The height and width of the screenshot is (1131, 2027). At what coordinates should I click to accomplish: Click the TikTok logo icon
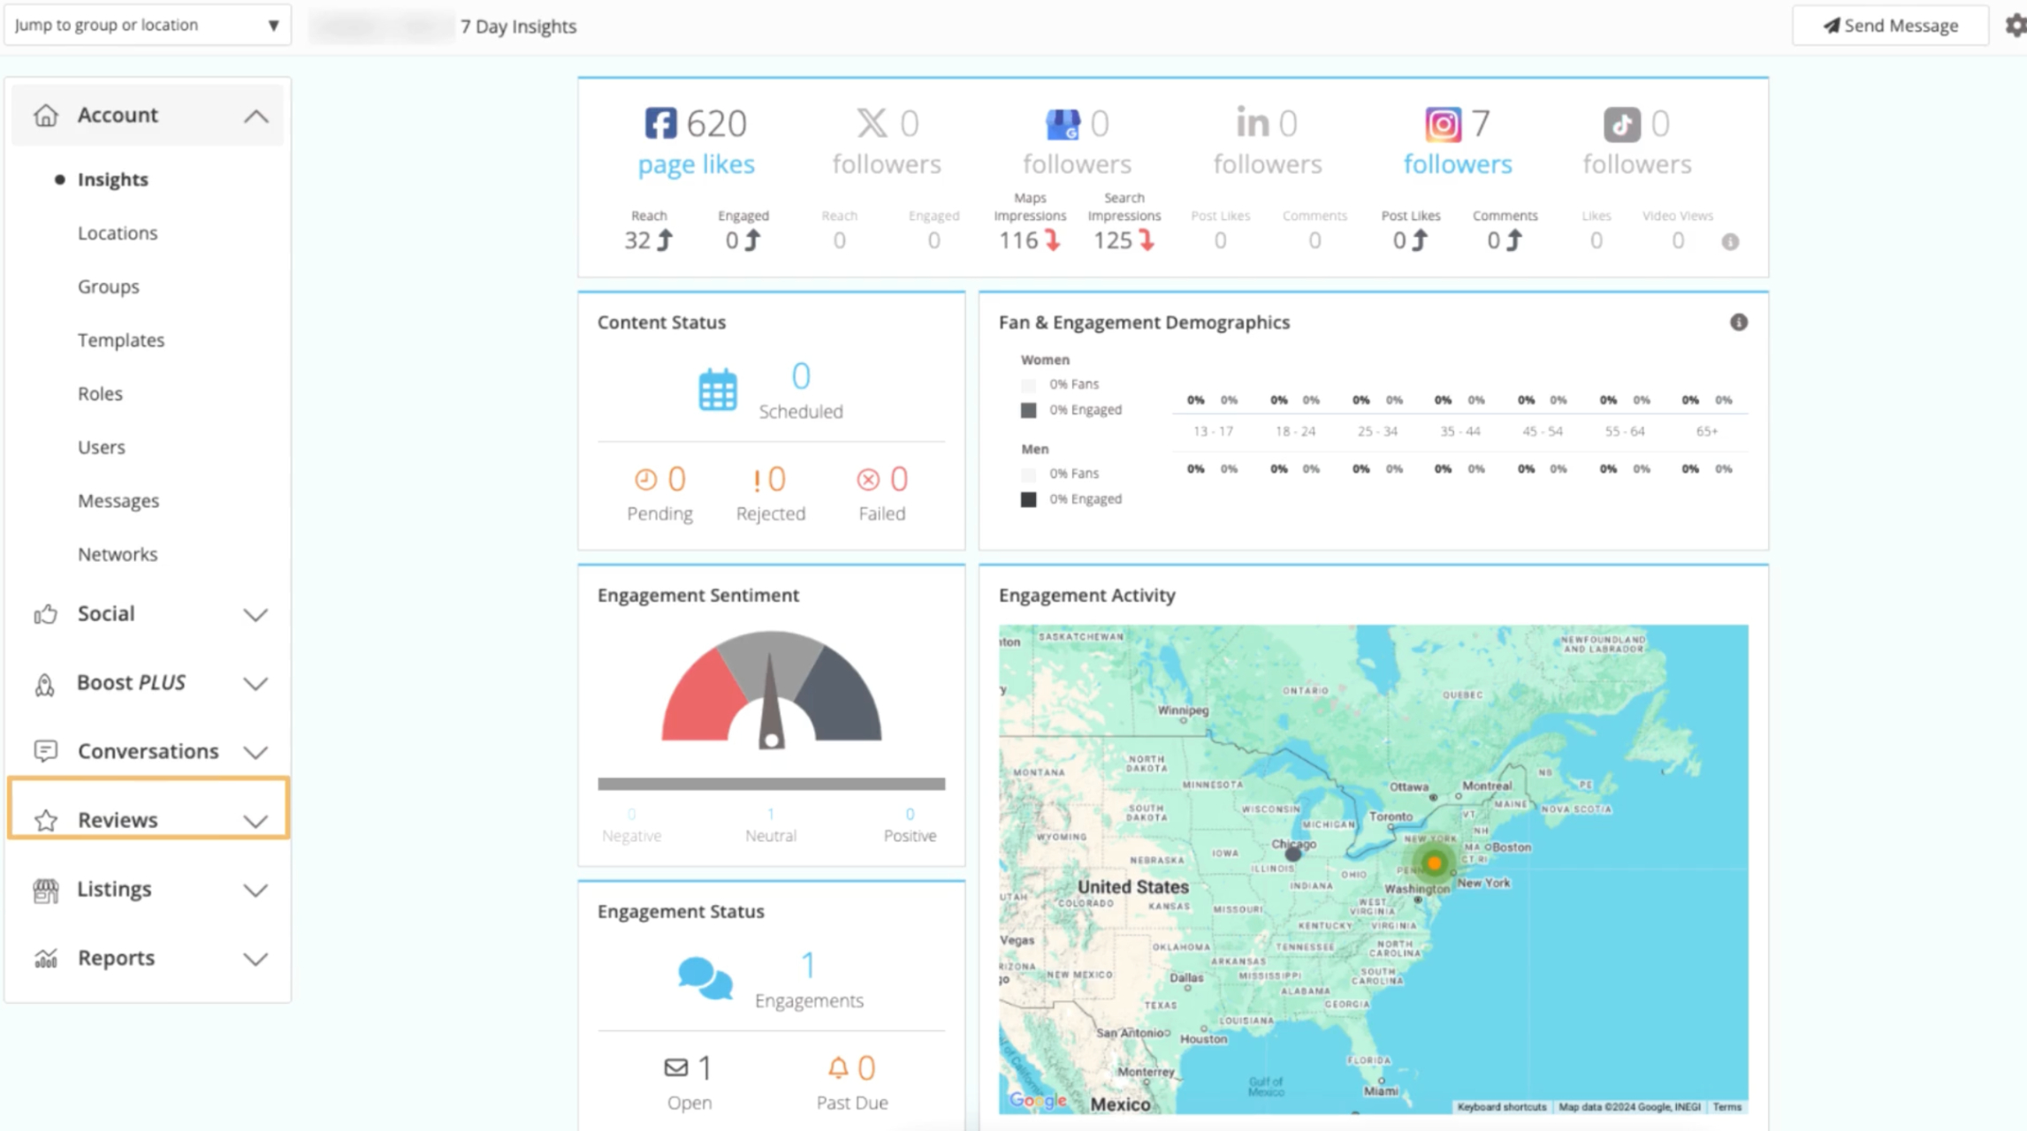point(1622,125)
